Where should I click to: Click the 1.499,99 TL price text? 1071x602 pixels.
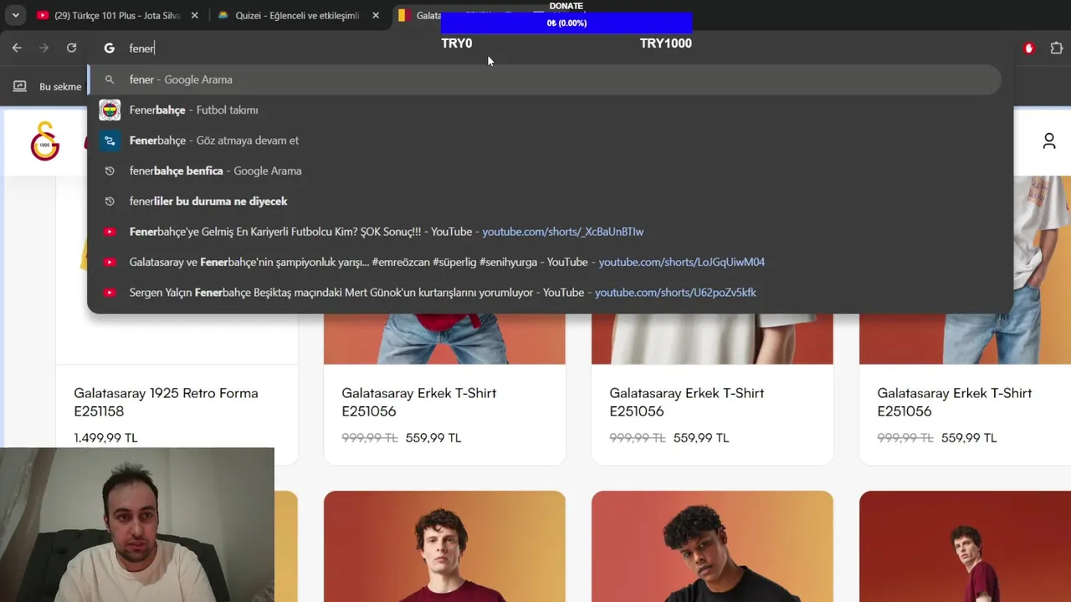pyautogui.click(x=105, y=437)
